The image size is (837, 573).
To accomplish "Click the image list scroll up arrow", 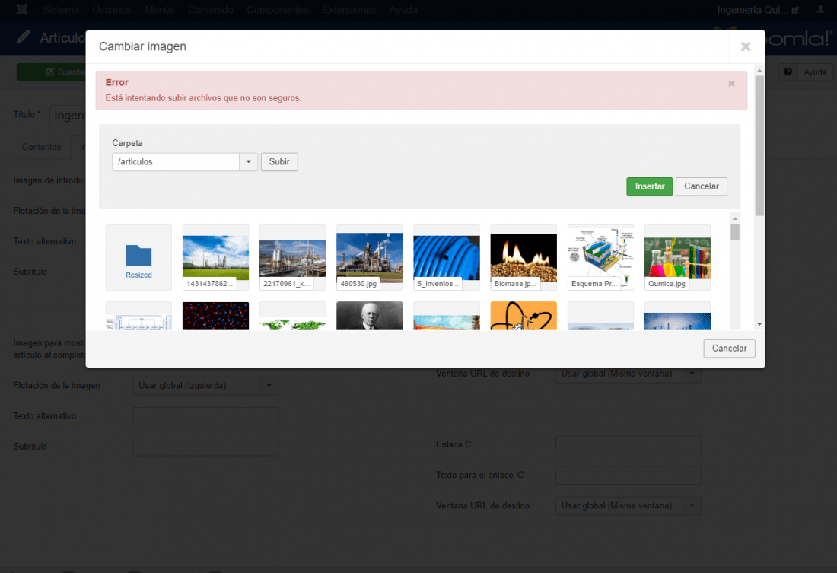I will tap(735, 218).
